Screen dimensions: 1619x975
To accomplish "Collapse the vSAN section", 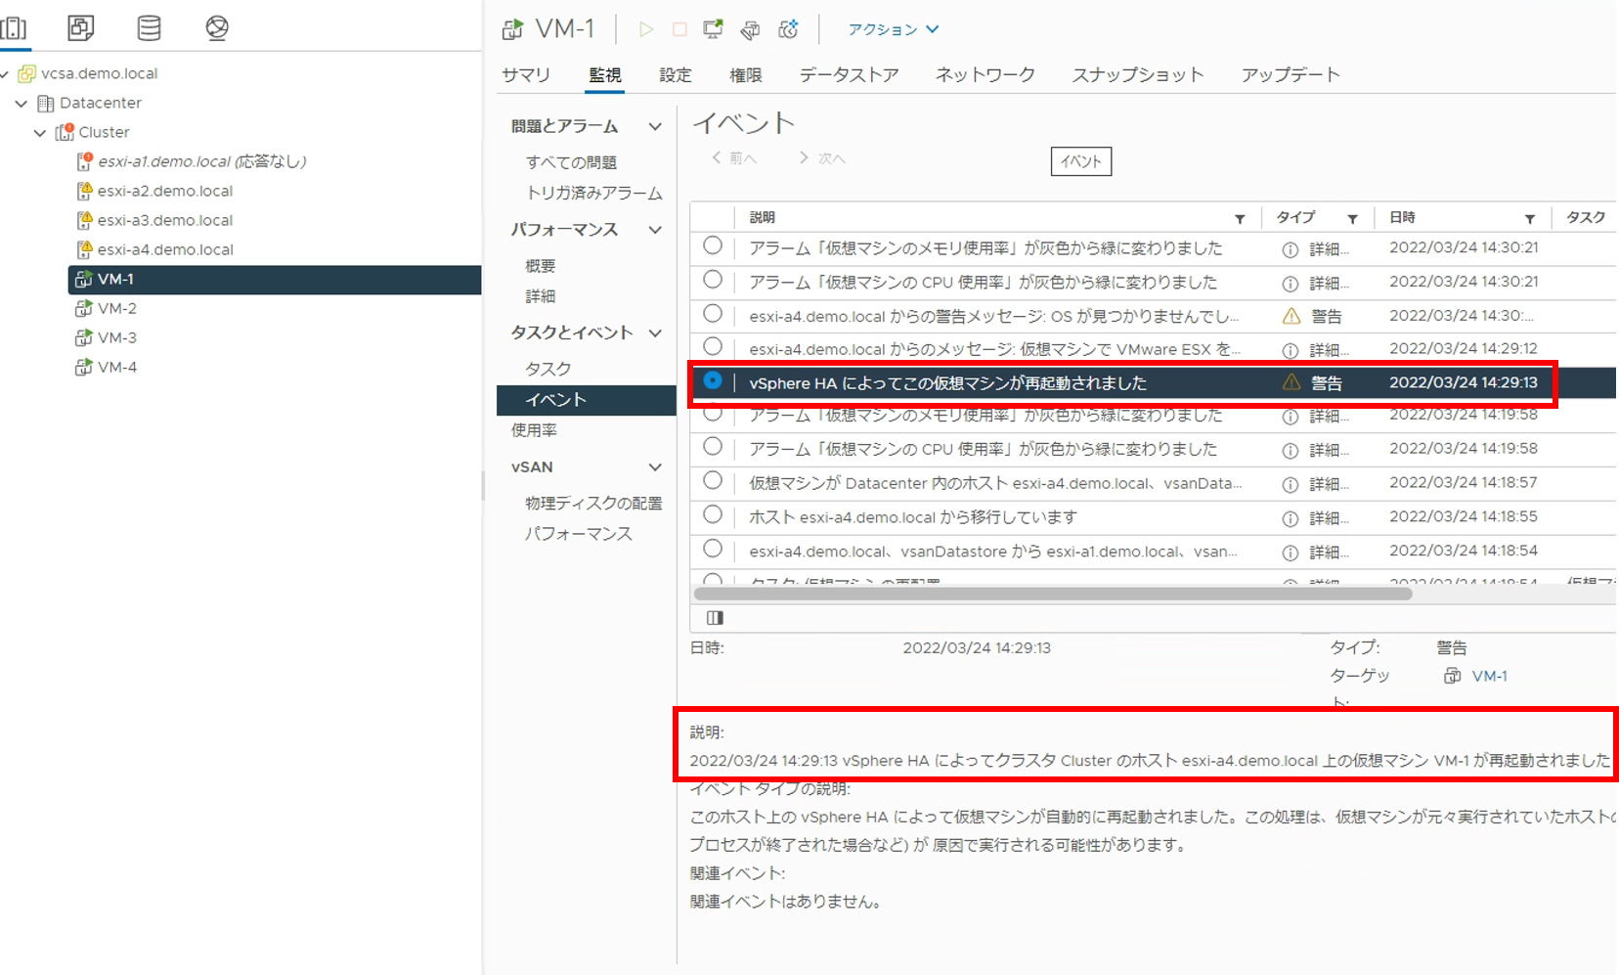I will pos(655,467).
